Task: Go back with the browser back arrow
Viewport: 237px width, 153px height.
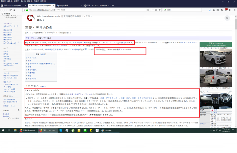Action: click(x=3, y=10)
